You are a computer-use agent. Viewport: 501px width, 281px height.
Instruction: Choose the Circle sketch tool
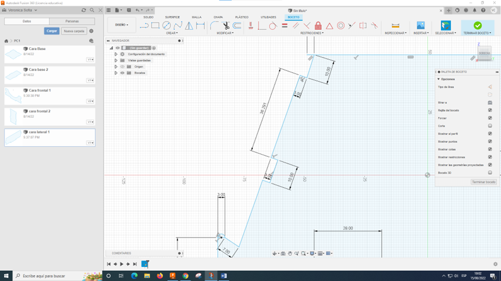pyautogui.click(x=166, y=25)
